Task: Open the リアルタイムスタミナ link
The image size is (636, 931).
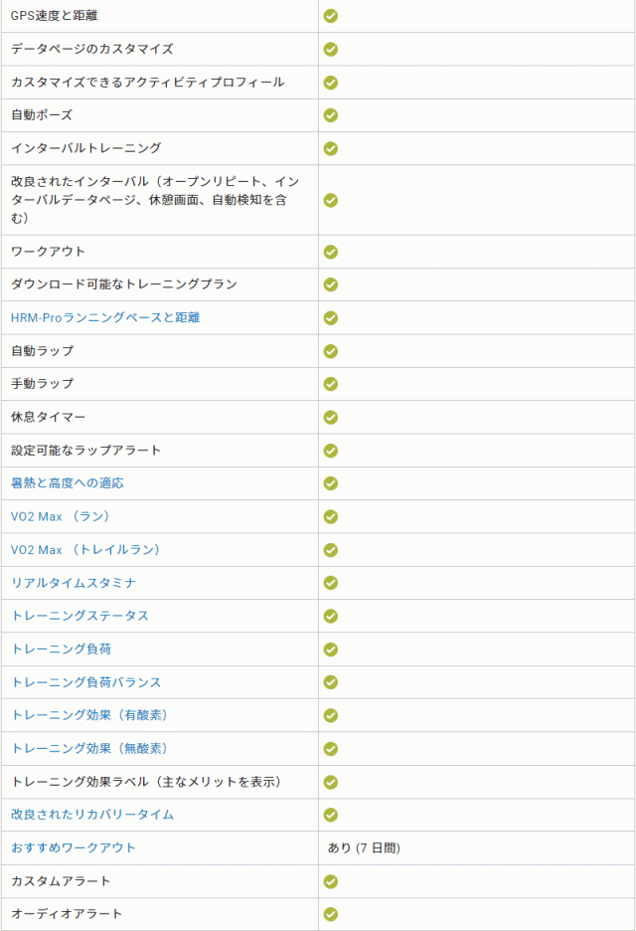Action: coord(74,583)
